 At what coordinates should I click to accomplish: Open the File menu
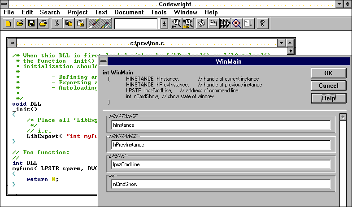pos(9,13)
